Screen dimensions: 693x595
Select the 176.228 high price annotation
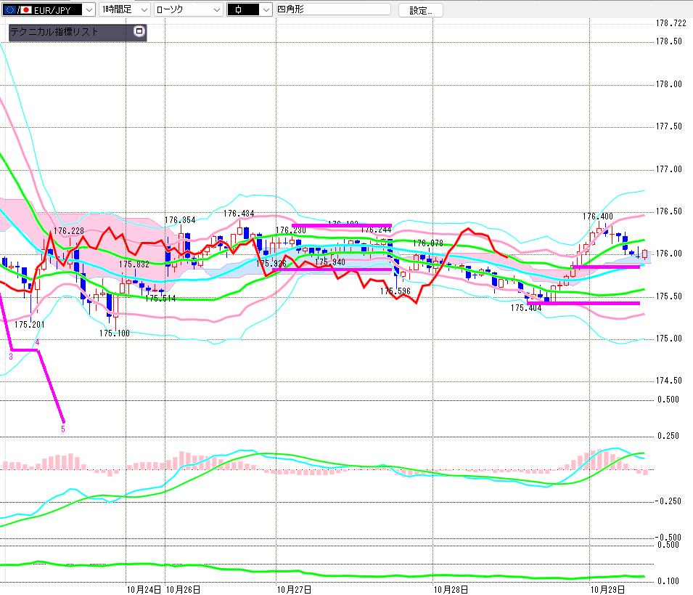tap(69, 230)
